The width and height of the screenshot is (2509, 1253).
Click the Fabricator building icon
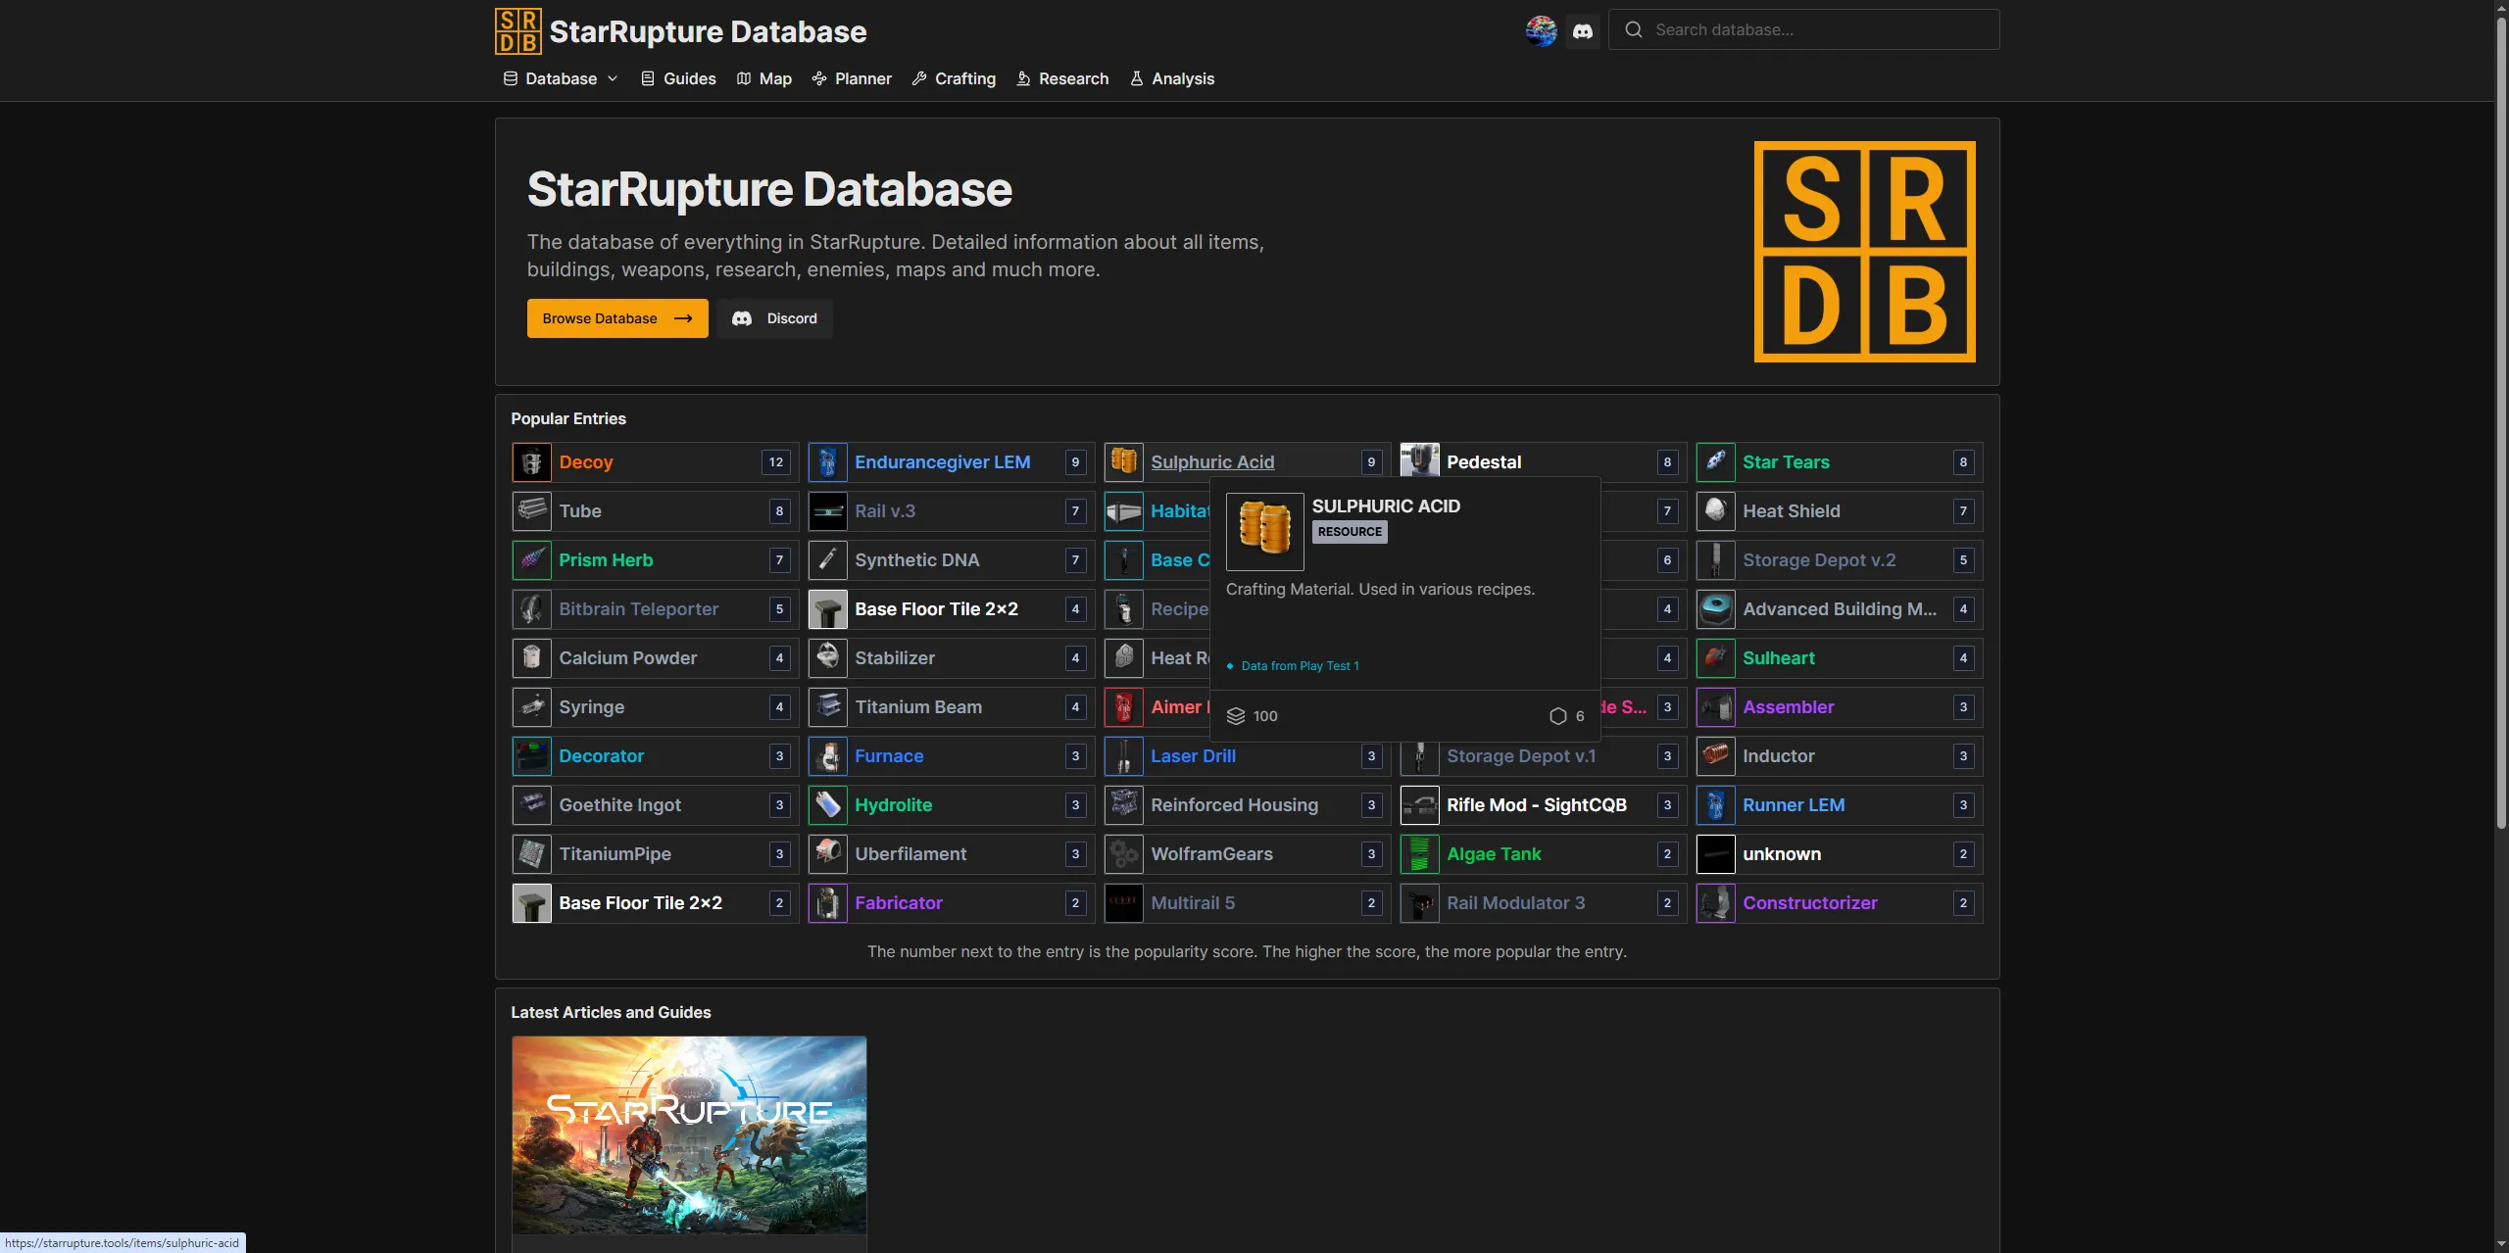828,903
